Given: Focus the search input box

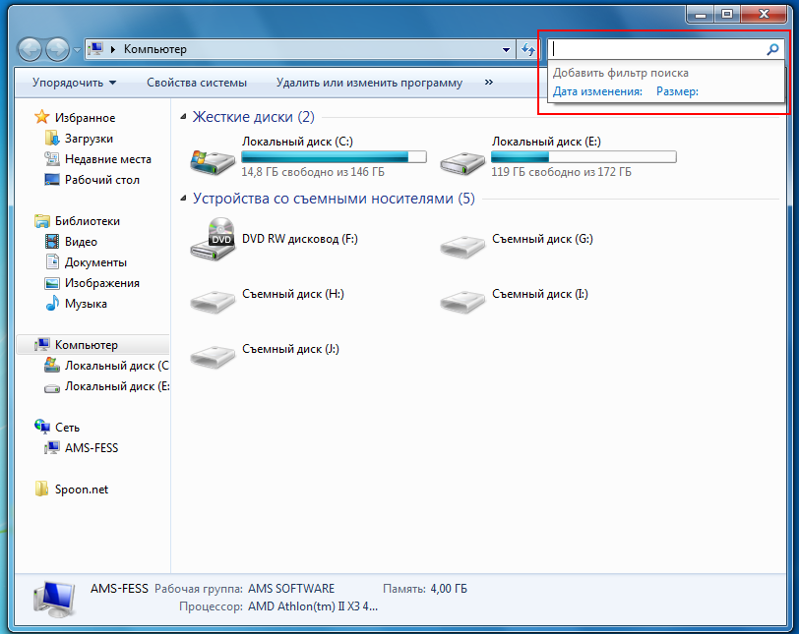Looking at the screenshot, I should click(x=657, y=49).
